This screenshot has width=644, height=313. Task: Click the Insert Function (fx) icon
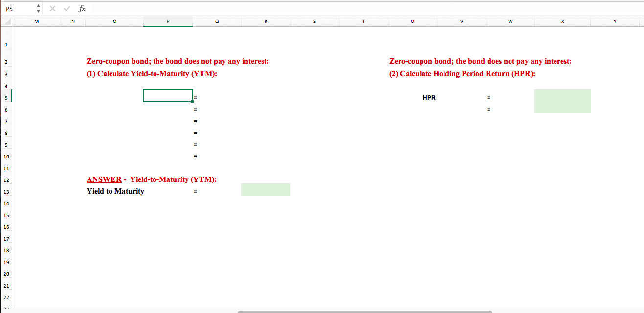[82, 8]
